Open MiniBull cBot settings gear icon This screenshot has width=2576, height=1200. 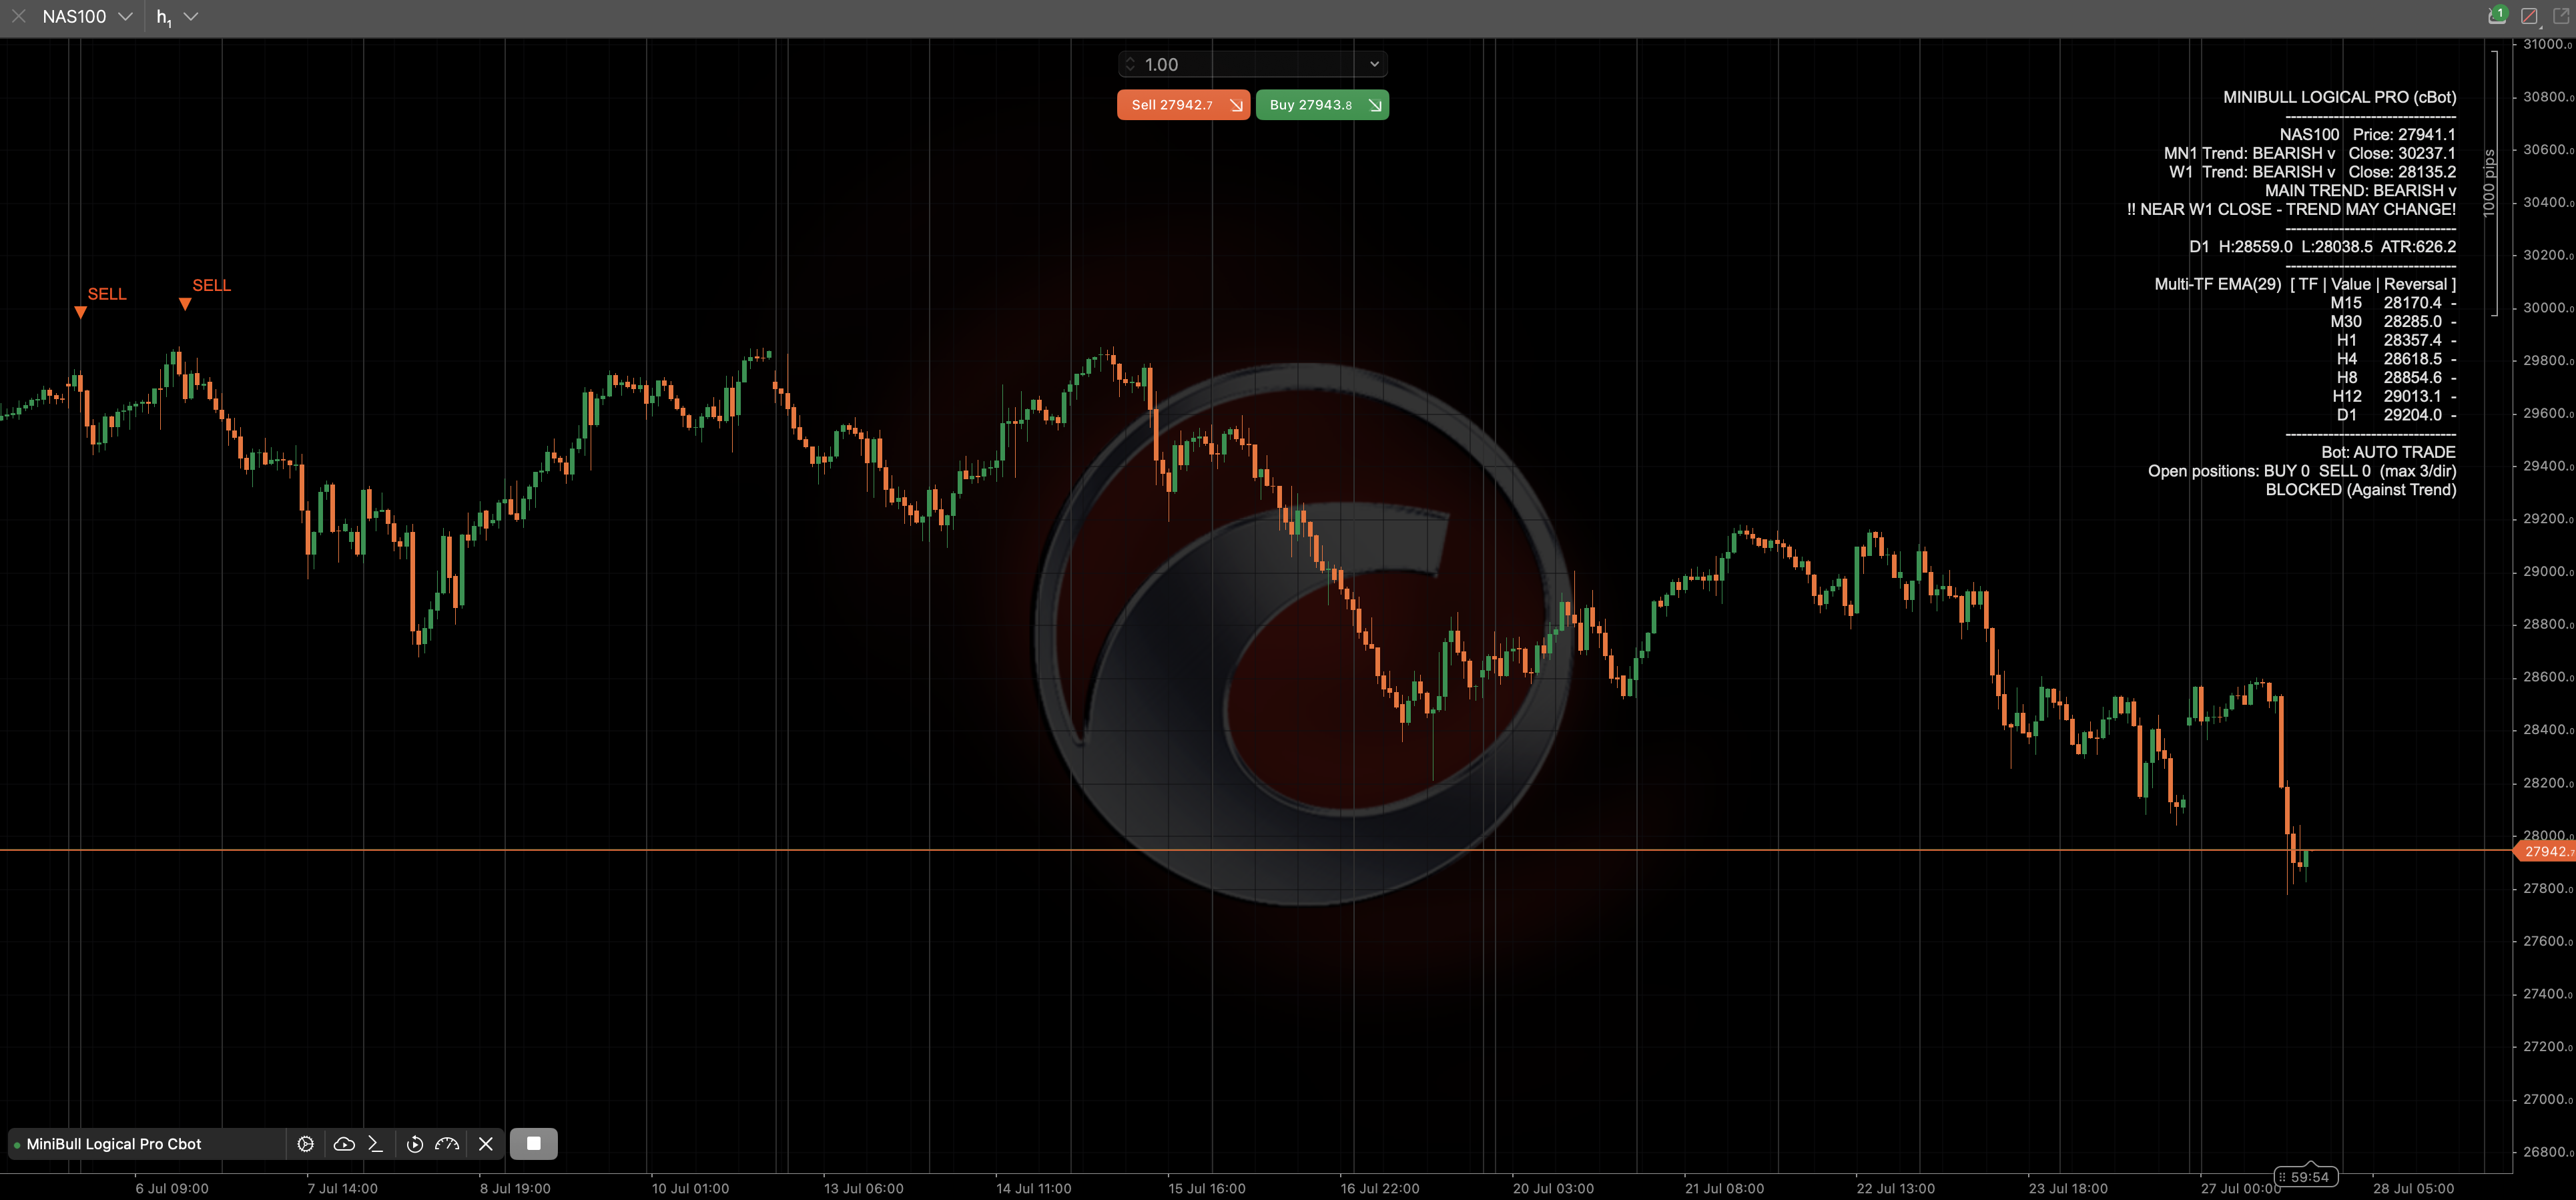pyautogui.click(x=306, y=1143)
